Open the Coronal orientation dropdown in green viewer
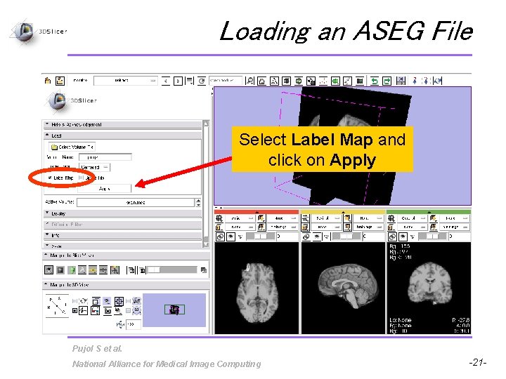Viewport: 506px width, 379px height. (x=411, y=218)
